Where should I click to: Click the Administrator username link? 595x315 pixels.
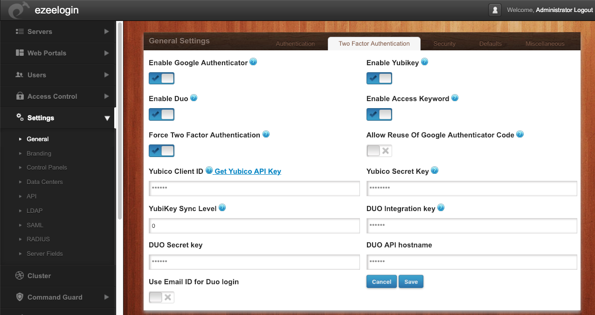[x=553, y=10]
